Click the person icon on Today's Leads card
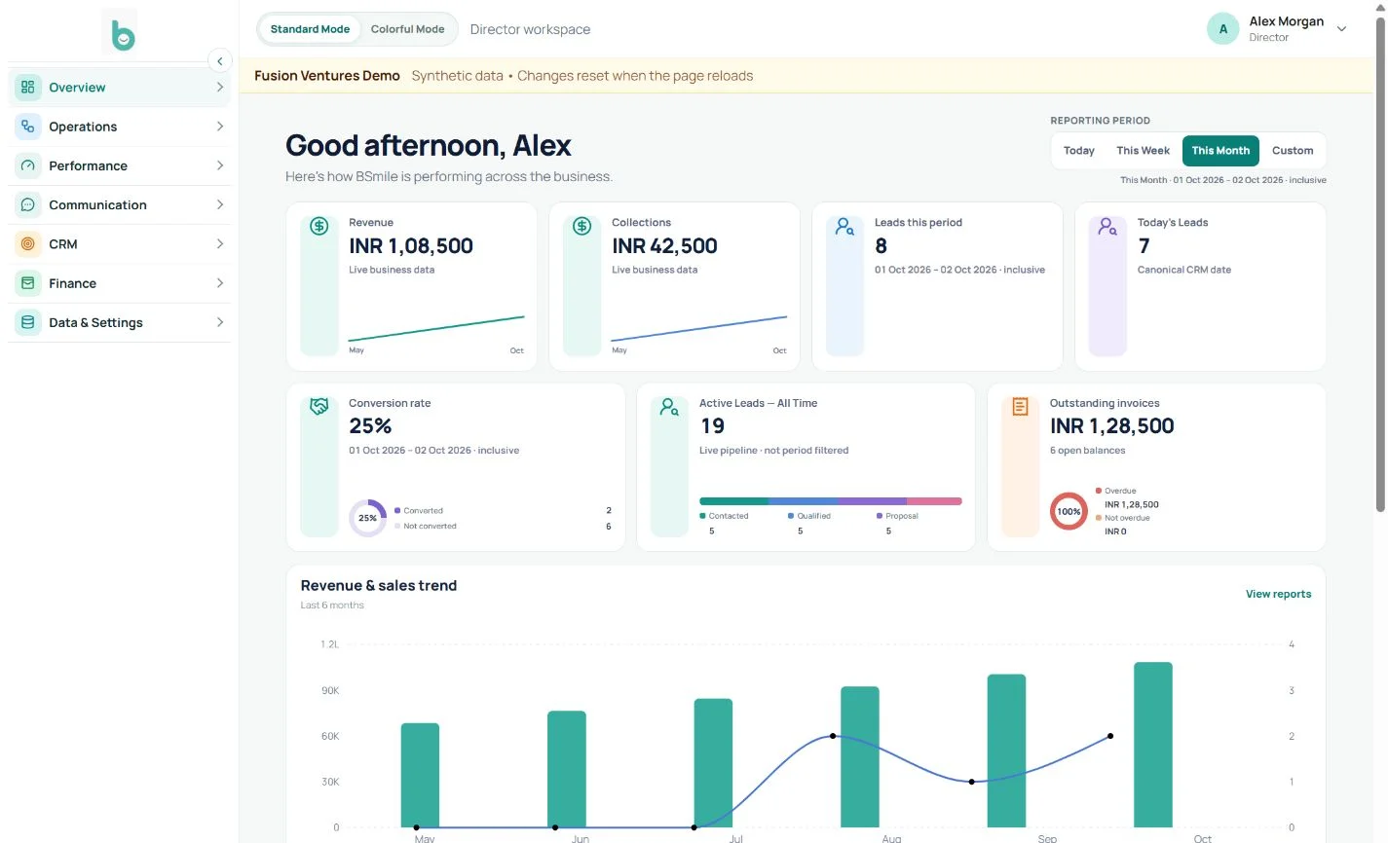Viewport: 1388px width, 843px height. [1107, 227]
